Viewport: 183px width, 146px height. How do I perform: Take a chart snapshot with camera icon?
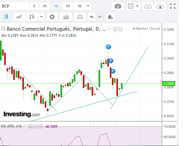point(118,6)
